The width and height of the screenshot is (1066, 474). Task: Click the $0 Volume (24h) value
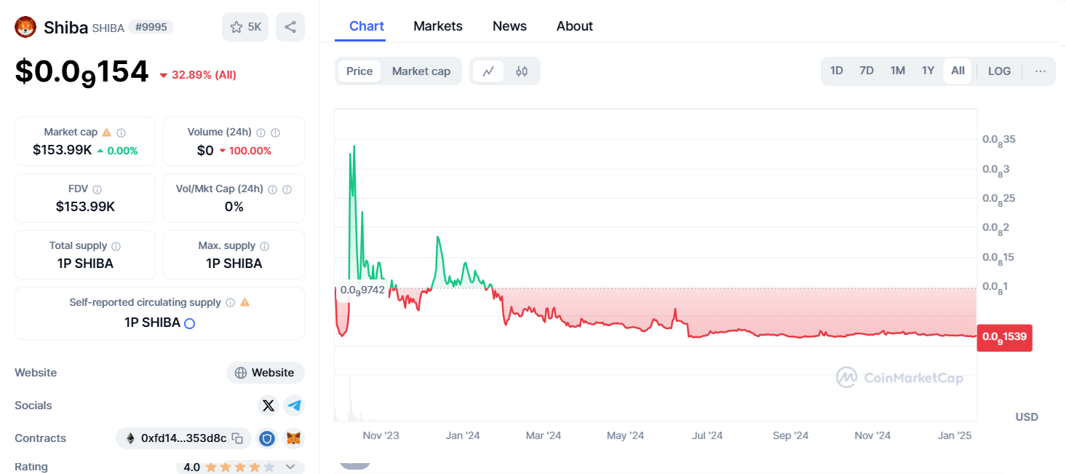point(205,150)
